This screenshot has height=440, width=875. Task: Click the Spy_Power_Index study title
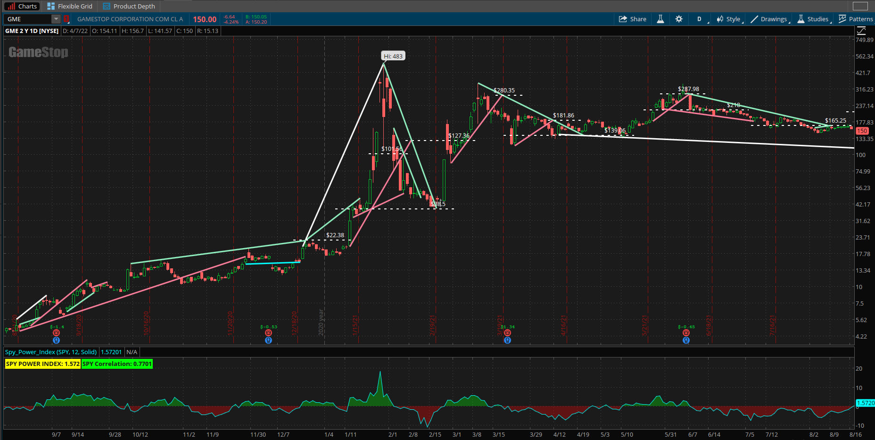[51, 352]
